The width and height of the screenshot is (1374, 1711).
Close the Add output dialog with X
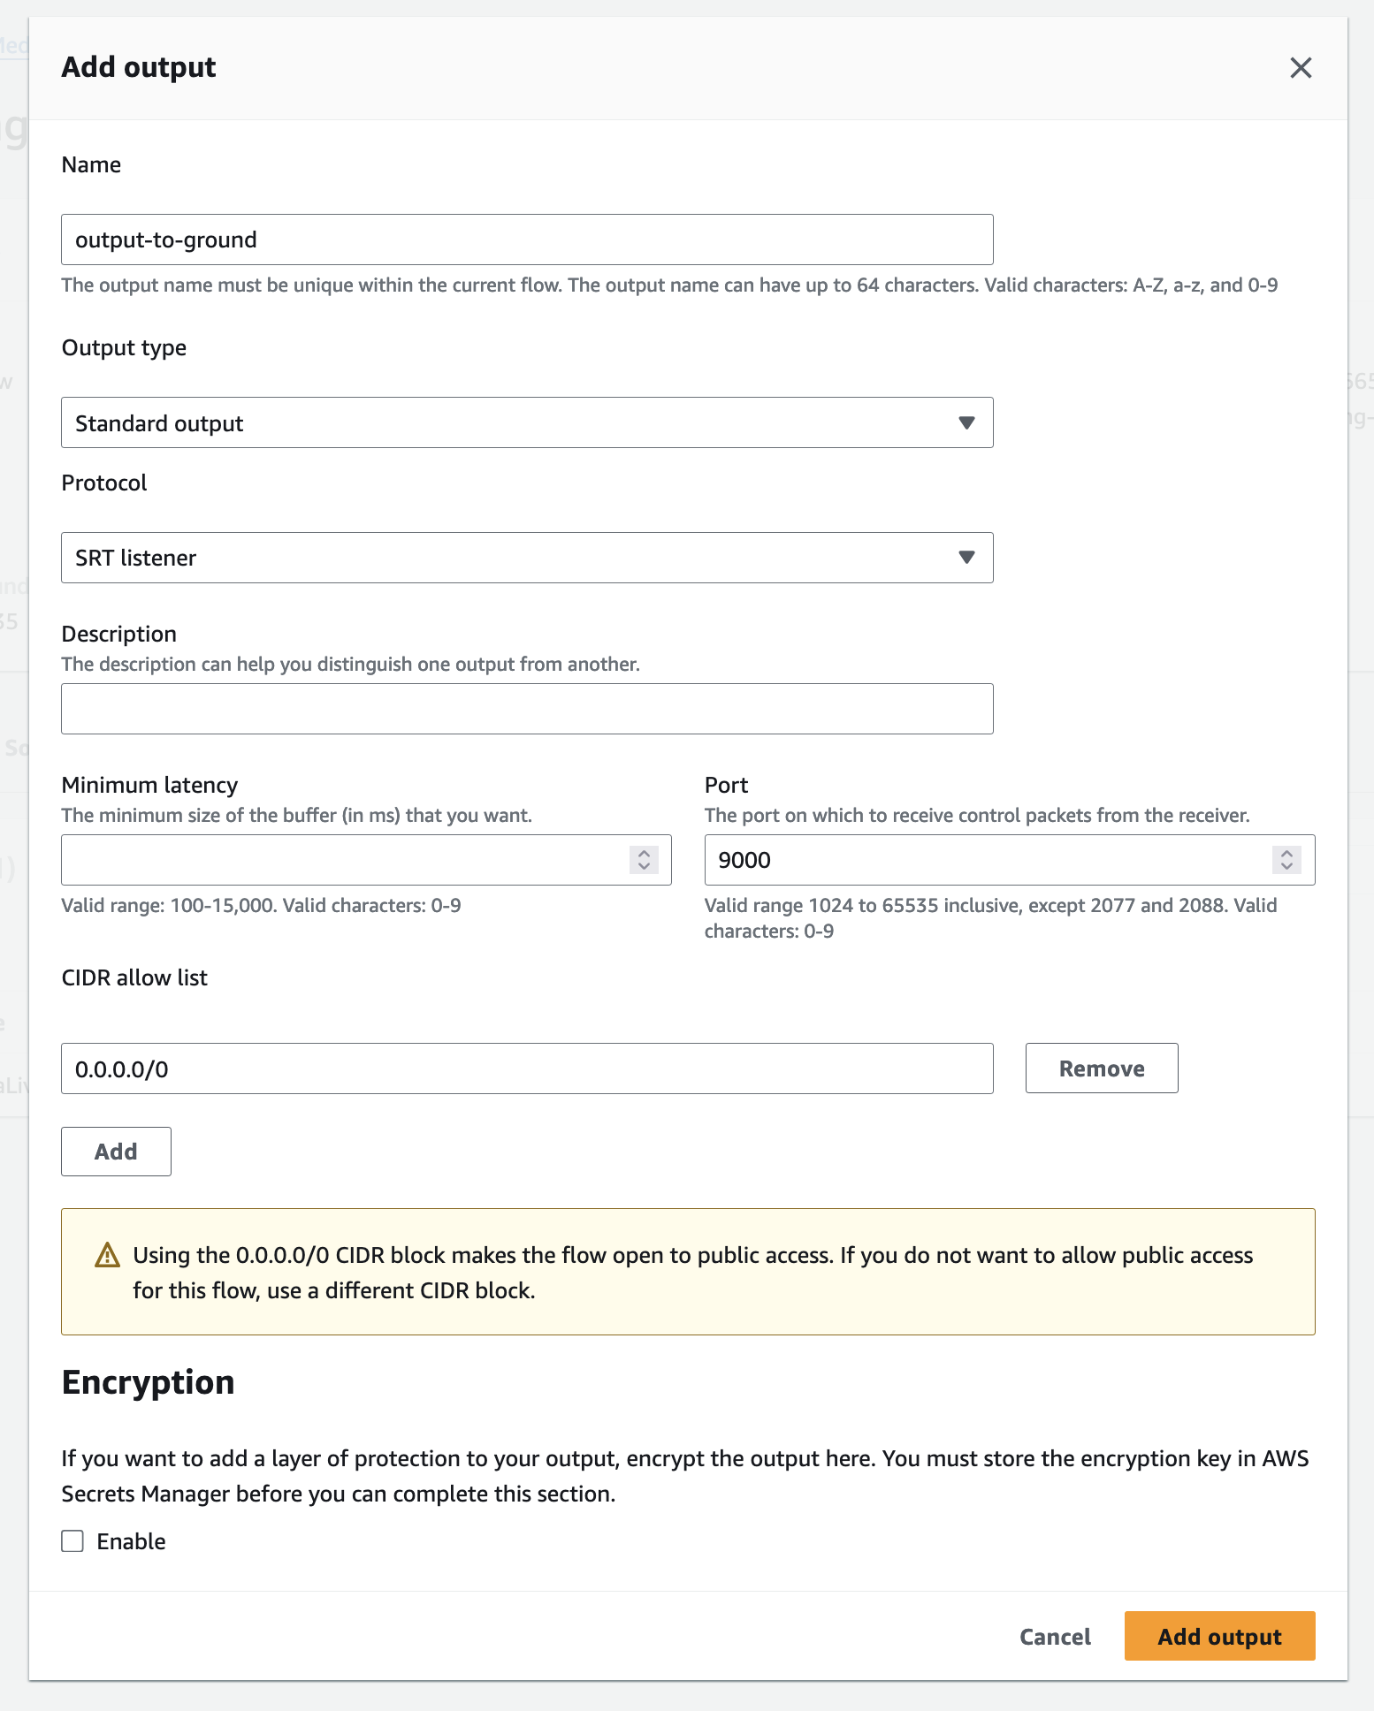click(1300, 68)
